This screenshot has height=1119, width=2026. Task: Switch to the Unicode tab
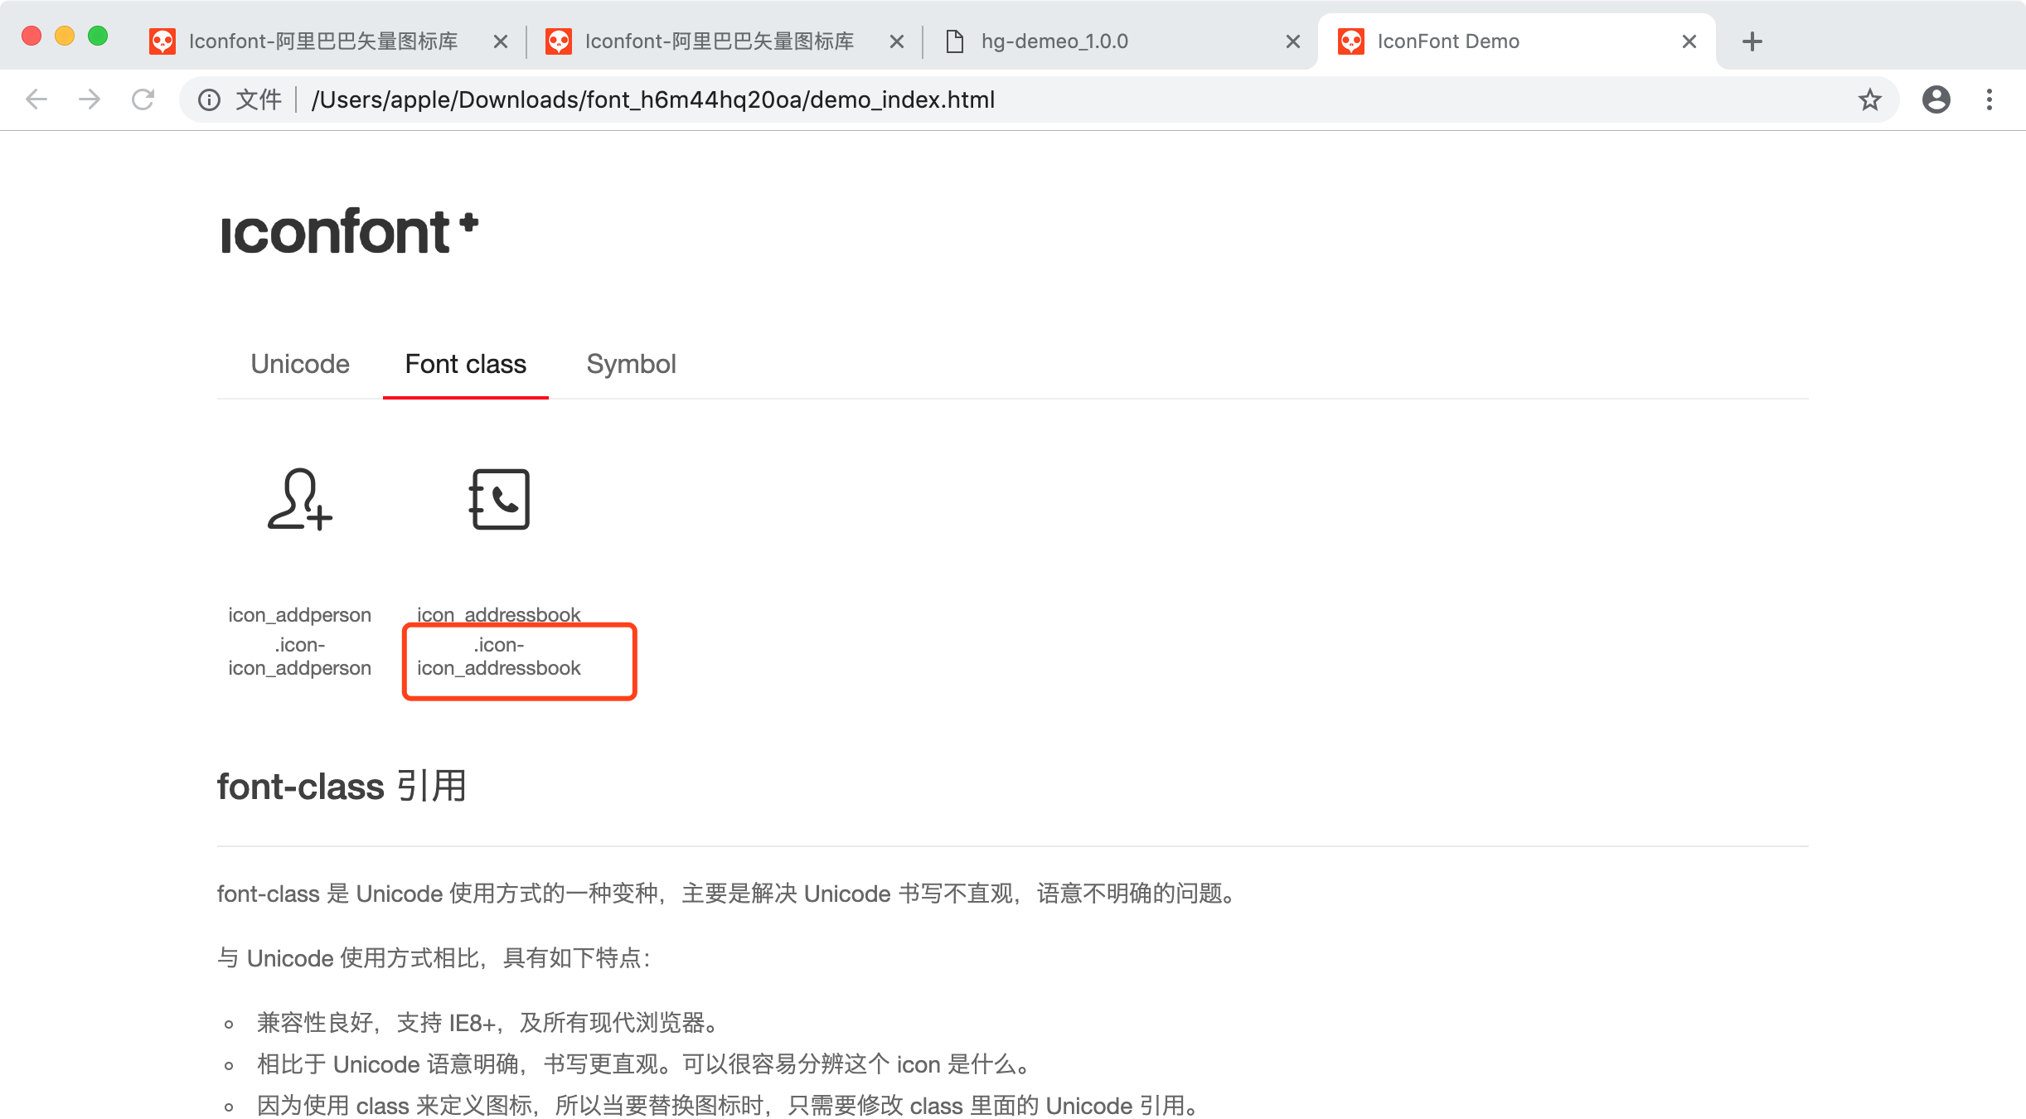[x=300, y=364]
